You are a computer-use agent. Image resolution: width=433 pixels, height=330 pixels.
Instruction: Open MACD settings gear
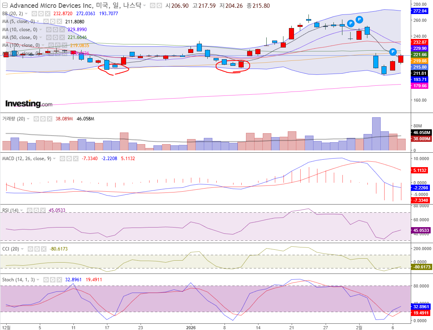tap(69, 159)
